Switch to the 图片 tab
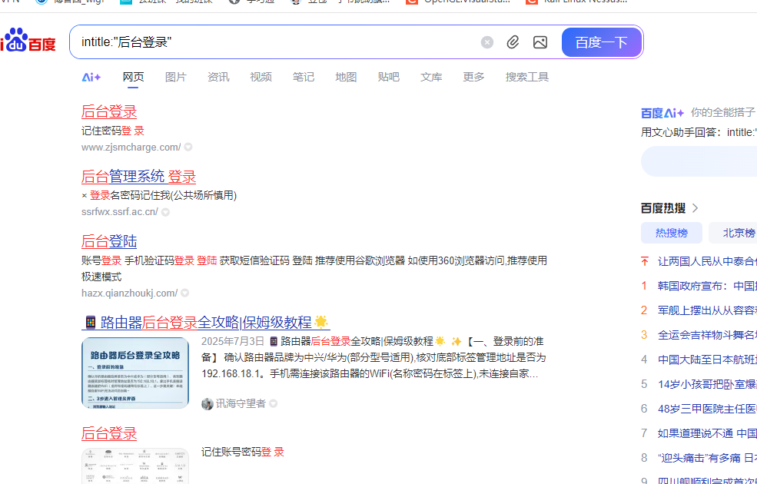The height and width of the screenshot is (484, 757). [176, 77]
